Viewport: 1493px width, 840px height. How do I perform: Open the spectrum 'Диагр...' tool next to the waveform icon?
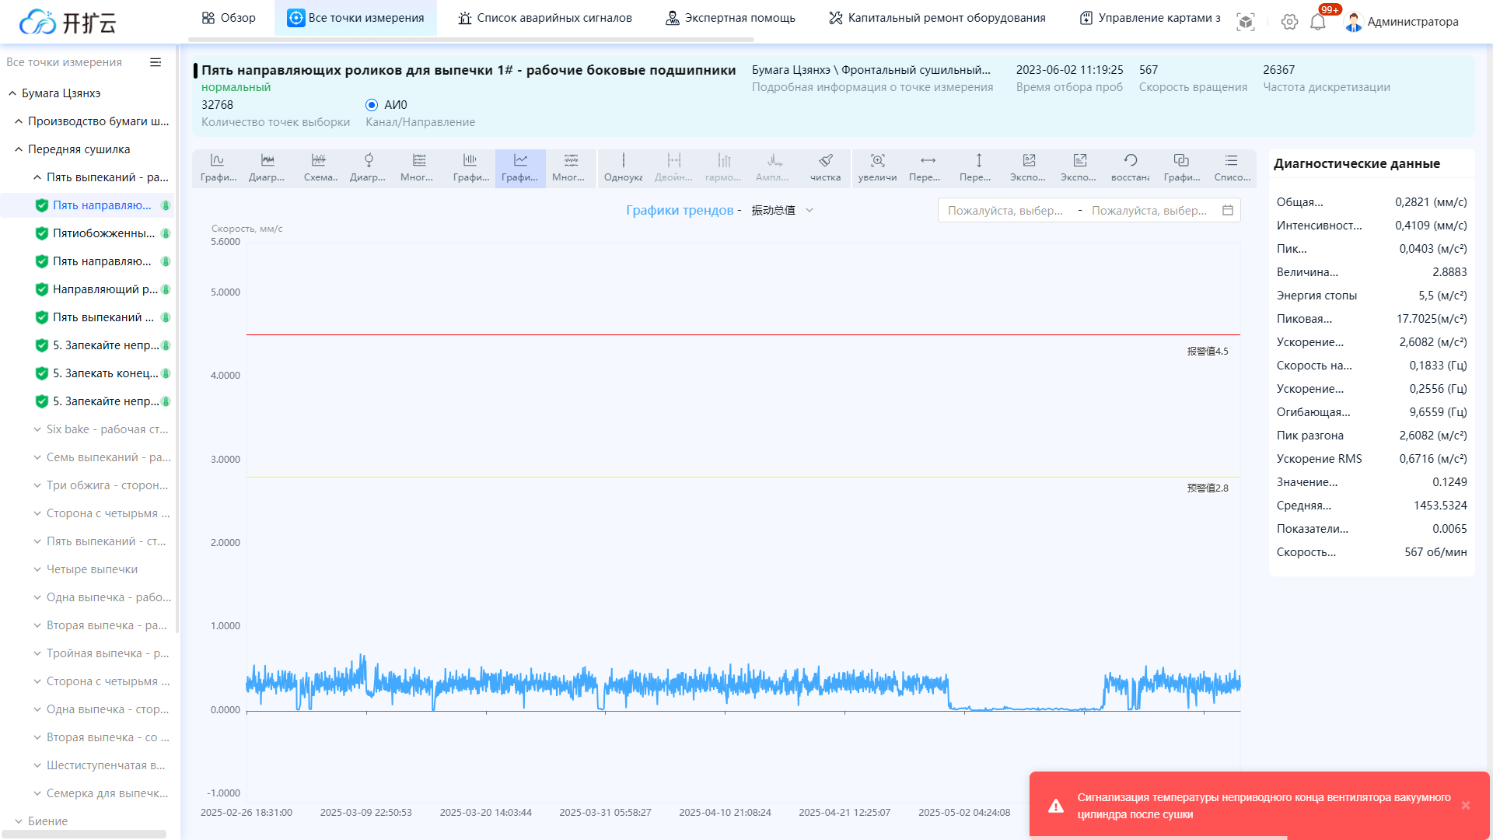pos(267,168)
